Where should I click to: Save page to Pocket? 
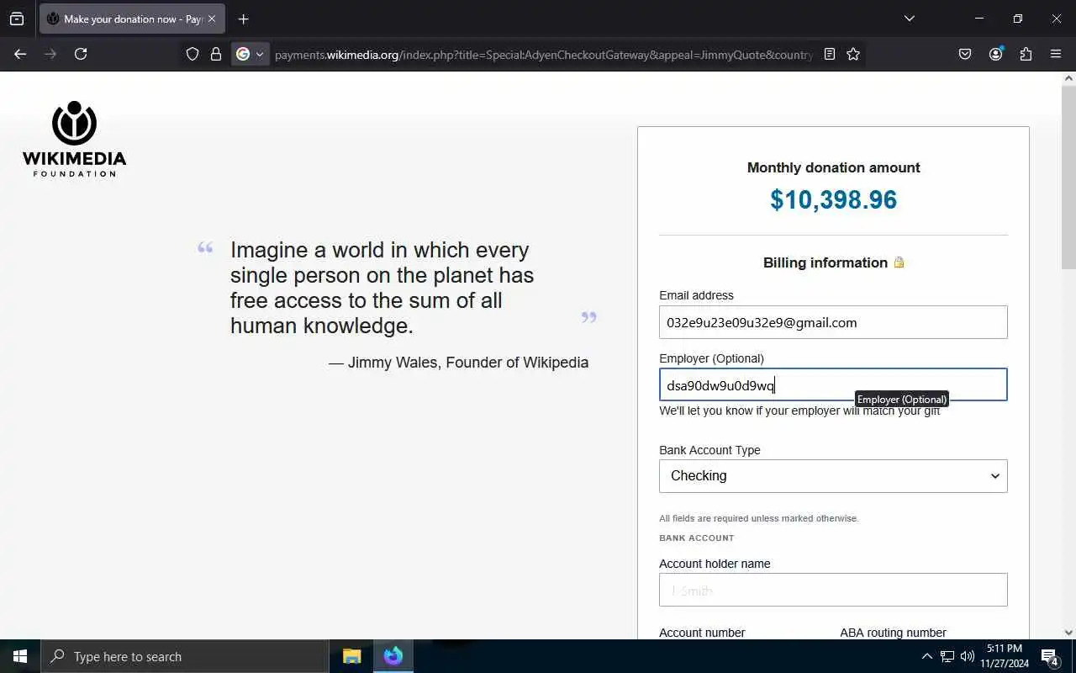click(x=965, y=54)
